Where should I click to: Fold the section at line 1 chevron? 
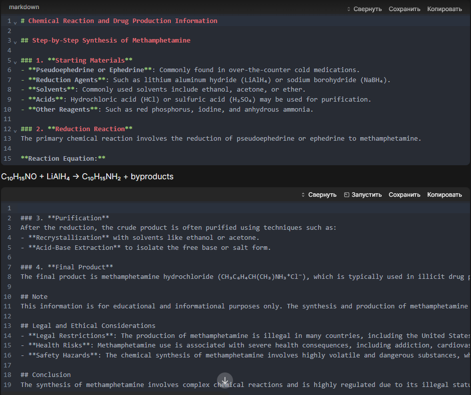[x=15, y=22]
